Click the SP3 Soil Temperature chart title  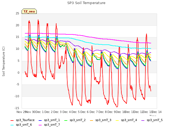point(86,3)
